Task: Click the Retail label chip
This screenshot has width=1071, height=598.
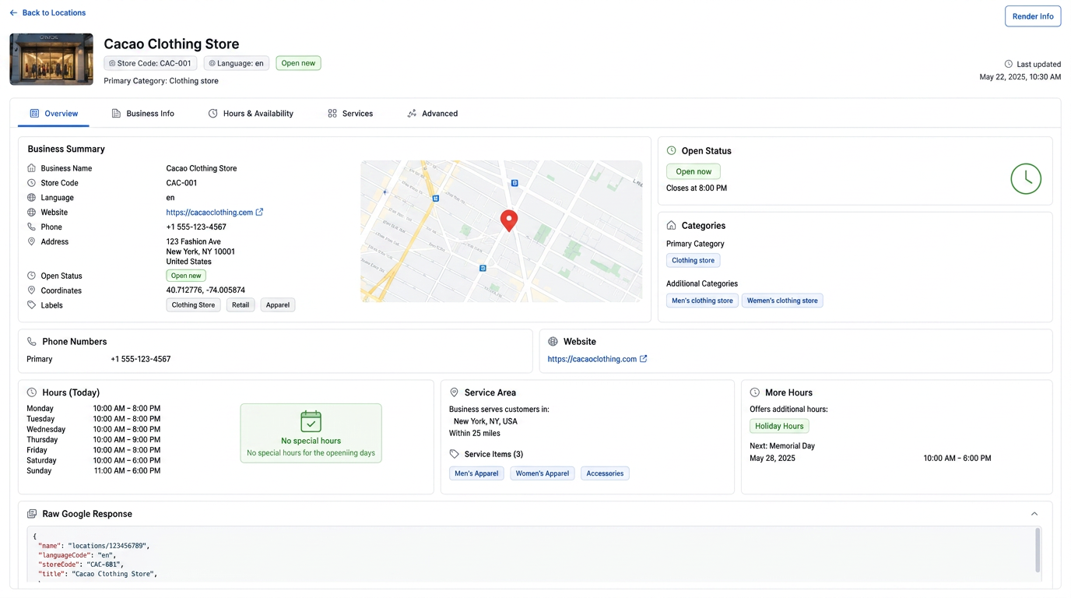Action: pos(241,305)
